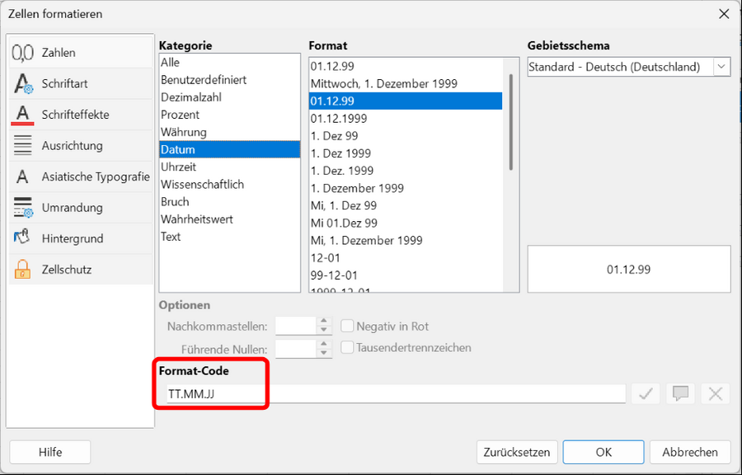Click the Abbrechen button
Viewport: 742px width, 475px height.
coord(690,452)
